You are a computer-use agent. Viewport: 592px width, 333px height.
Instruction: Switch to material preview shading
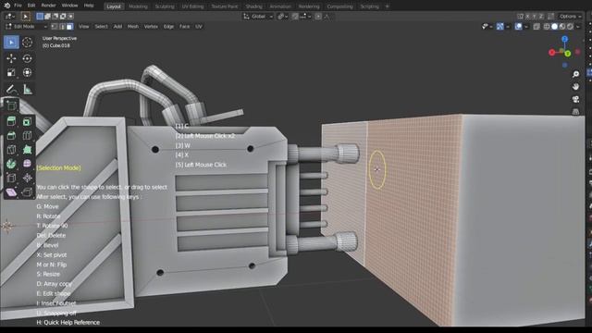coord(562,27)
